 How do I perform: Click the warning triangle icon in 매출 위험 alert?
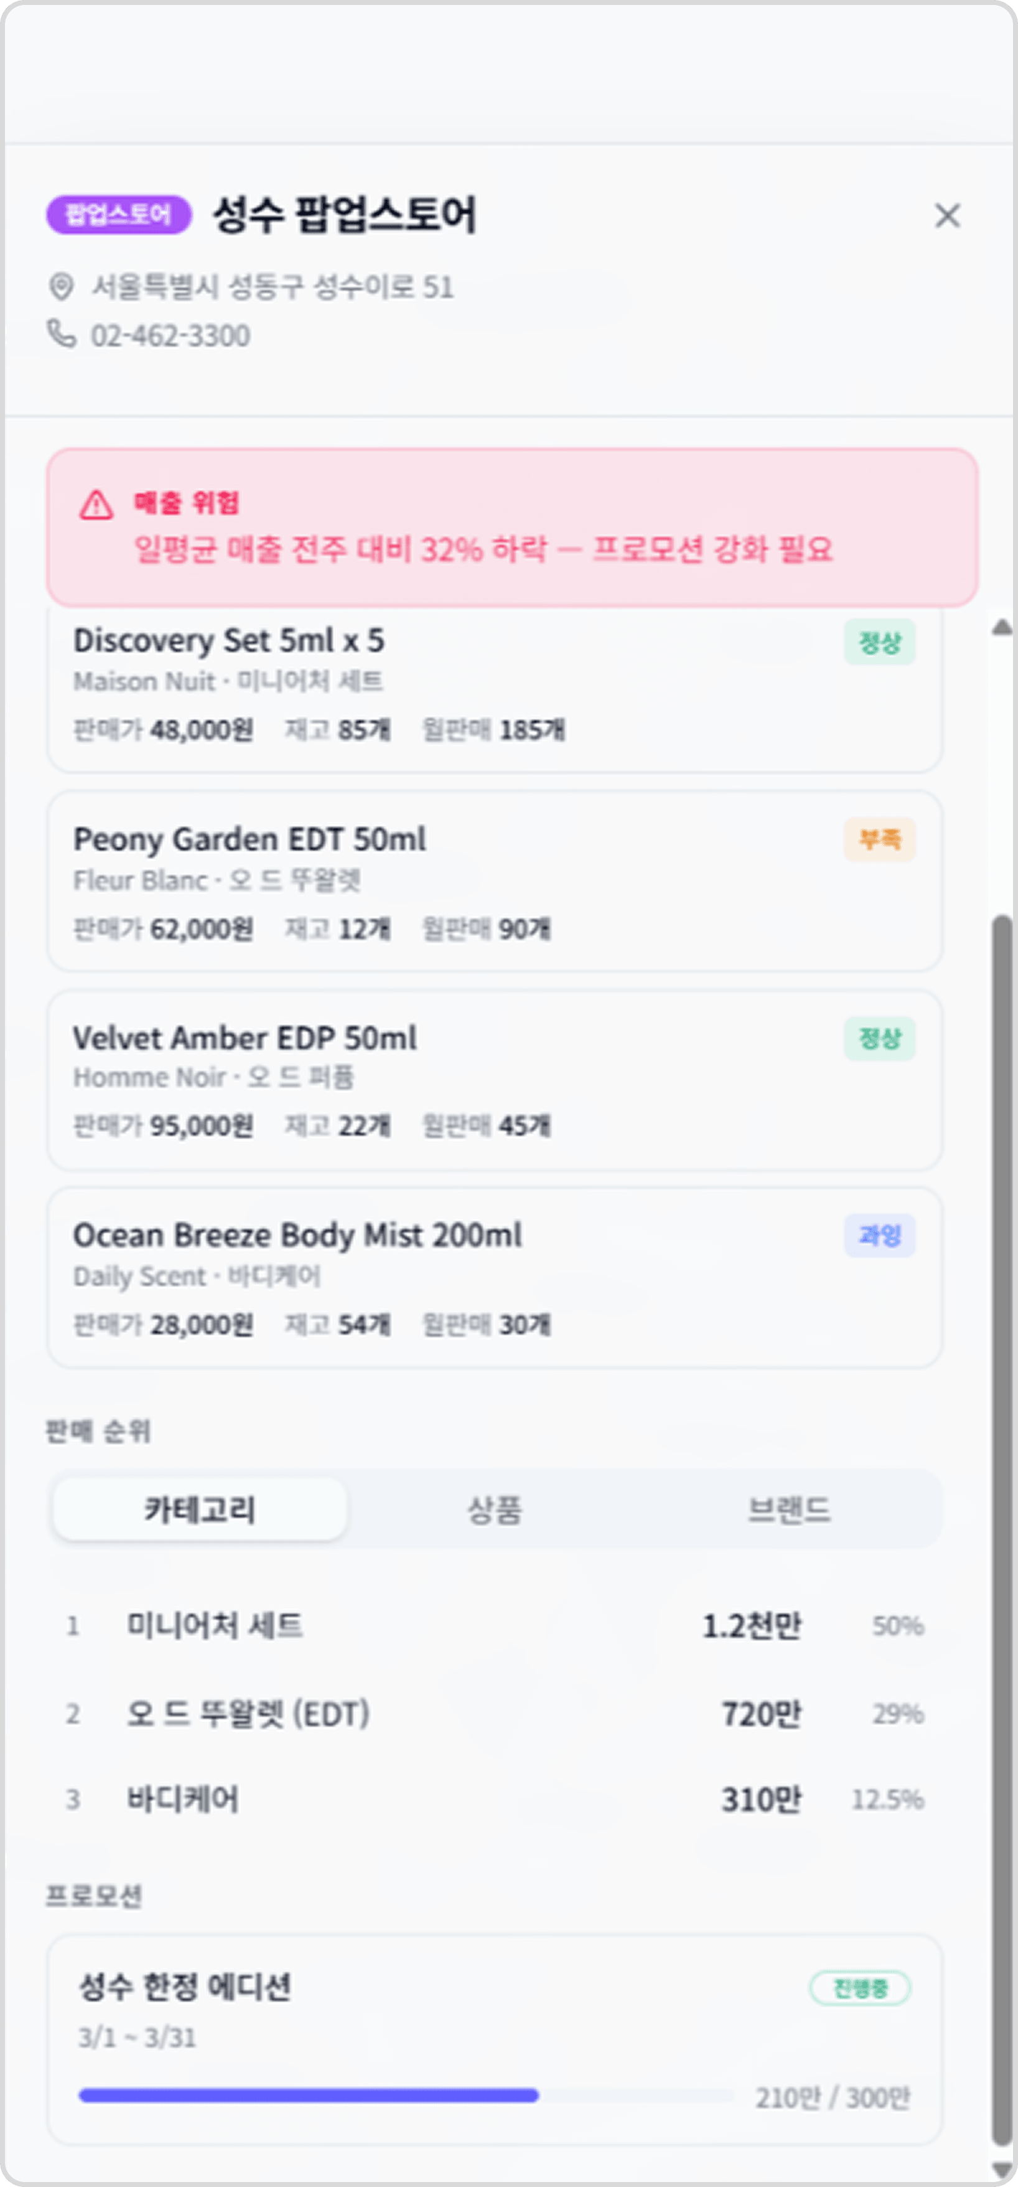coord(96,504)
